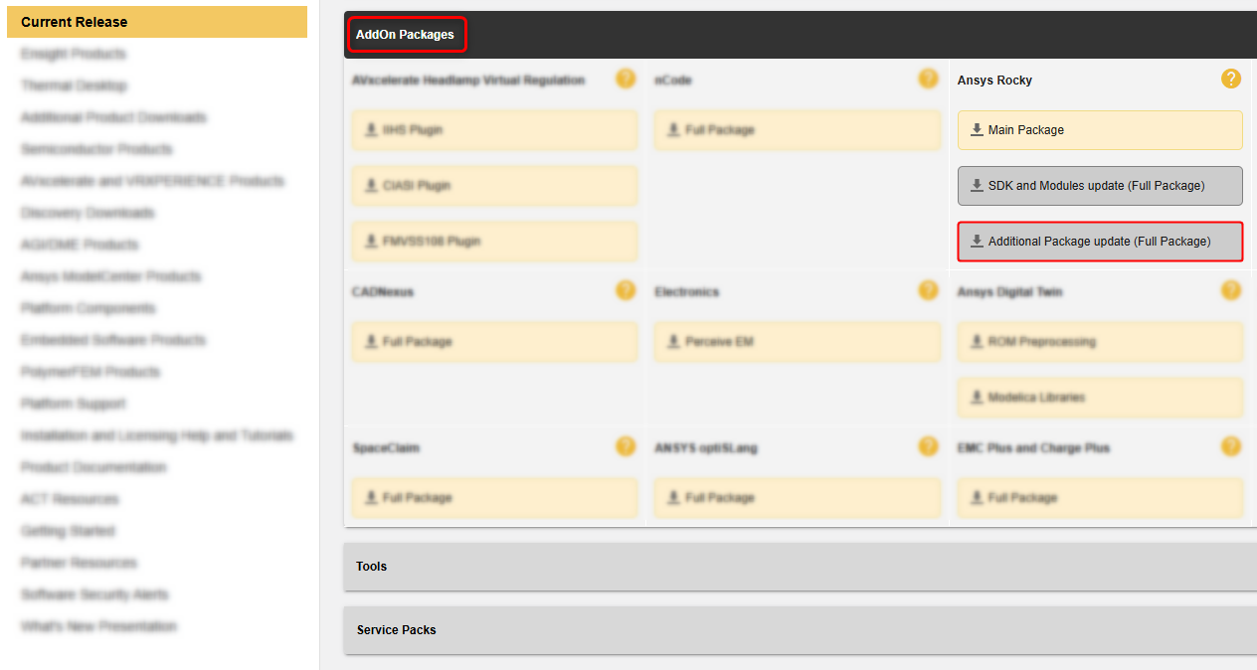
Task: Open SpaceClaim help question icon
Action: tap(626, 446)
